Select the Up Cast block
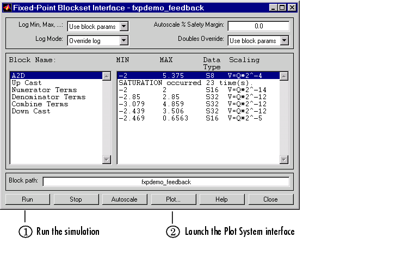This screenshot has height=255, width=408. tap(56, 83)
